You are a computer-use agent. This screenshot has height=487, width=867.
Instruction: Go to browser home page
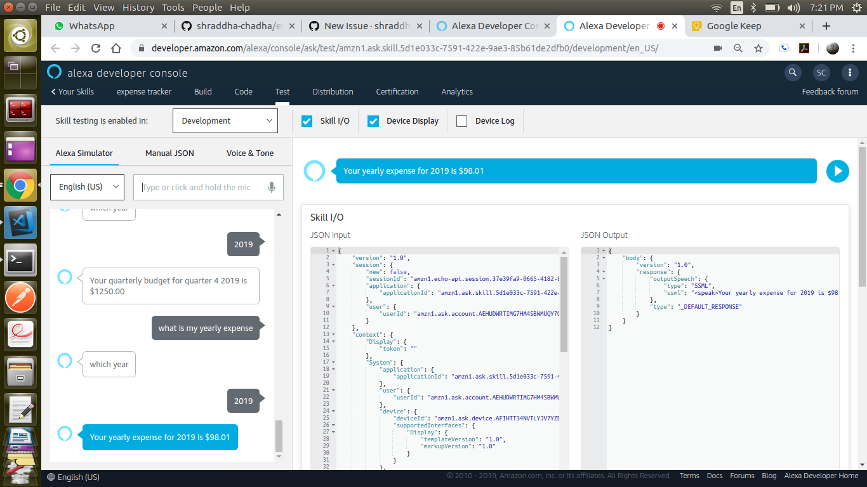[x=116, y=48]
